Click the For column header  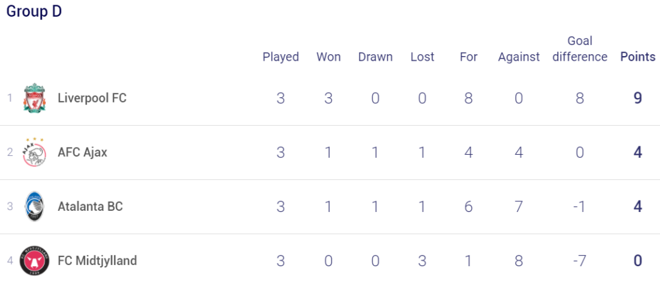point(469,57)
